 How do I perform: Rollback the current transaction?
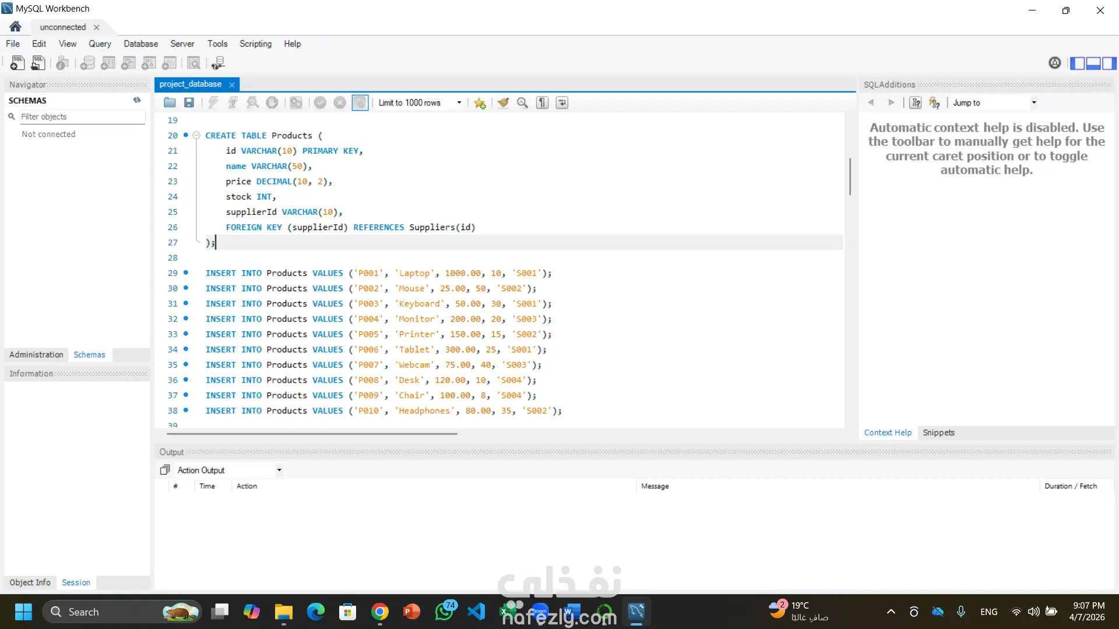click(340, 103)
